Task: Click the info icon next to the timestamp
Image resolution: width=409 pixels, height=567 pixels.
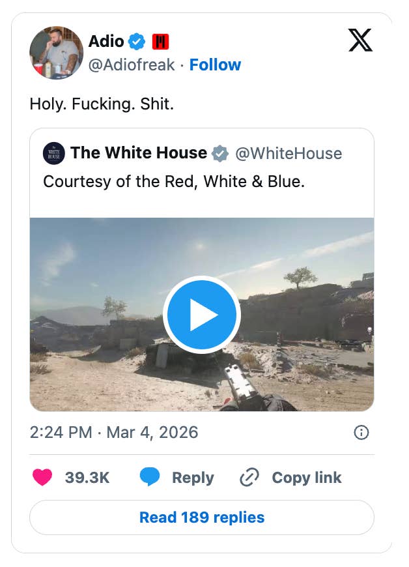Action: click(361, 432)
